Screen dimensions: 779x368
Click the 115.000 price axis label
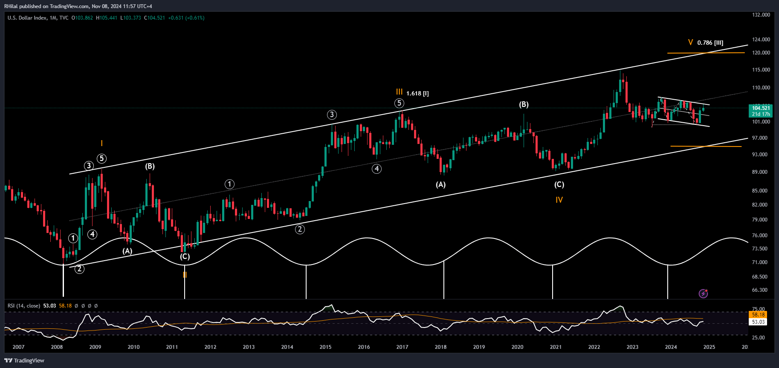[761, 70]
